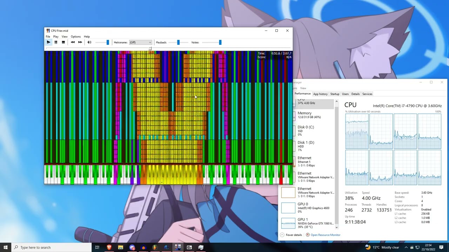Mute audio via the speaker icon
Image resolution: width=449 pixels, height=252 pixels.
(x=89, y=42)
